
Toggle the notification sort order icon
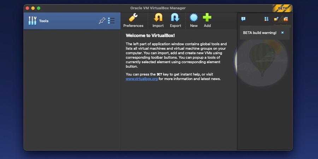266,19
